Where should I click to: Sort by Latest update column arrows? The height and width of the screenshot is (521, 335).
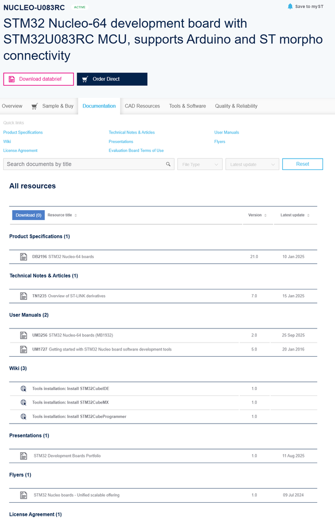[x=308, y=215]
